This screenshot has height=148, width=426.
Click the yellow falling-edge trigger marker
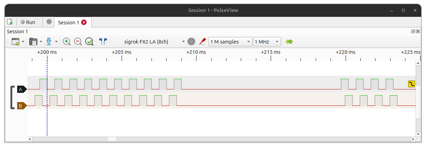pos(412,84)
